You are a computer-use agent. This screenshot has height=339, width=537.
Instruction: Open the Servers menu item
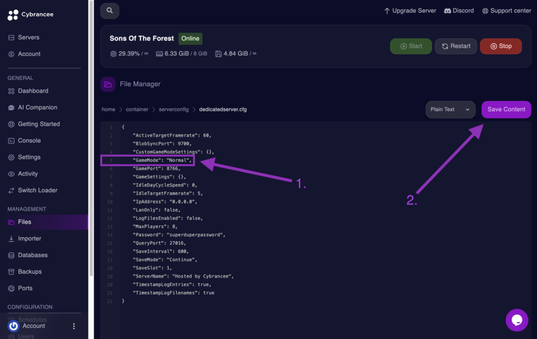coord(28,37)
